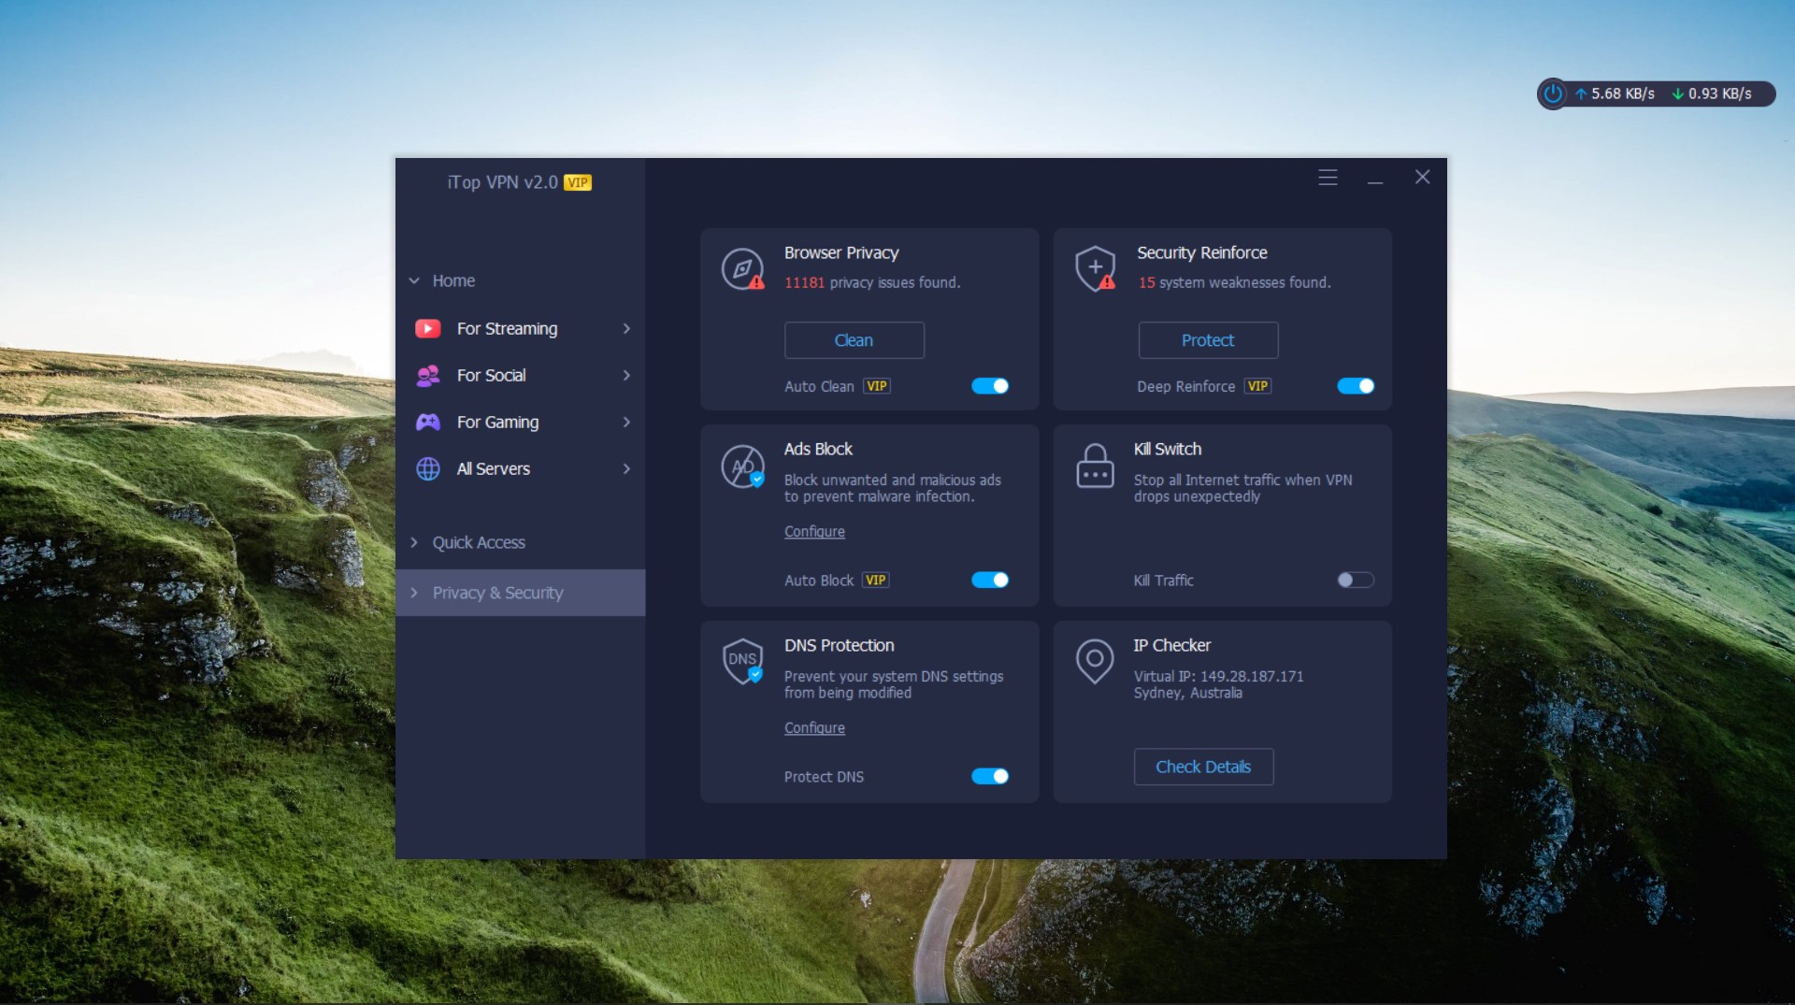This screenshot has height=1005, width=1795.
Task: Expand the All Servers arrow
Action: coord(626,468)
